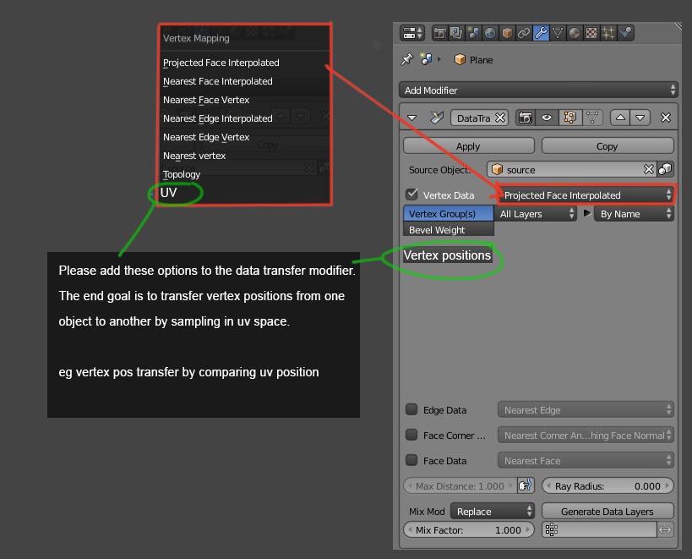Choose Nearest Face Vertex menu entry

[x=206, y=100]
